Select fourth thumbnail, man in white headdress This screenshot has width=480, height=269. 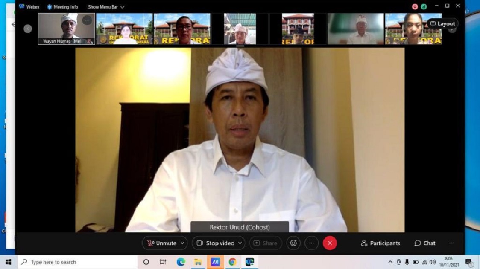click(x=240, y=29)
